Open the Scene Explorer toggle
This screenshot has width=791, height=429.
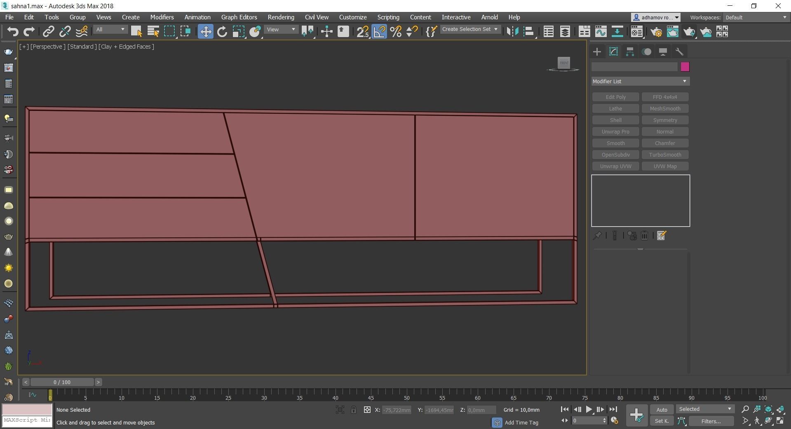point(548,32)
